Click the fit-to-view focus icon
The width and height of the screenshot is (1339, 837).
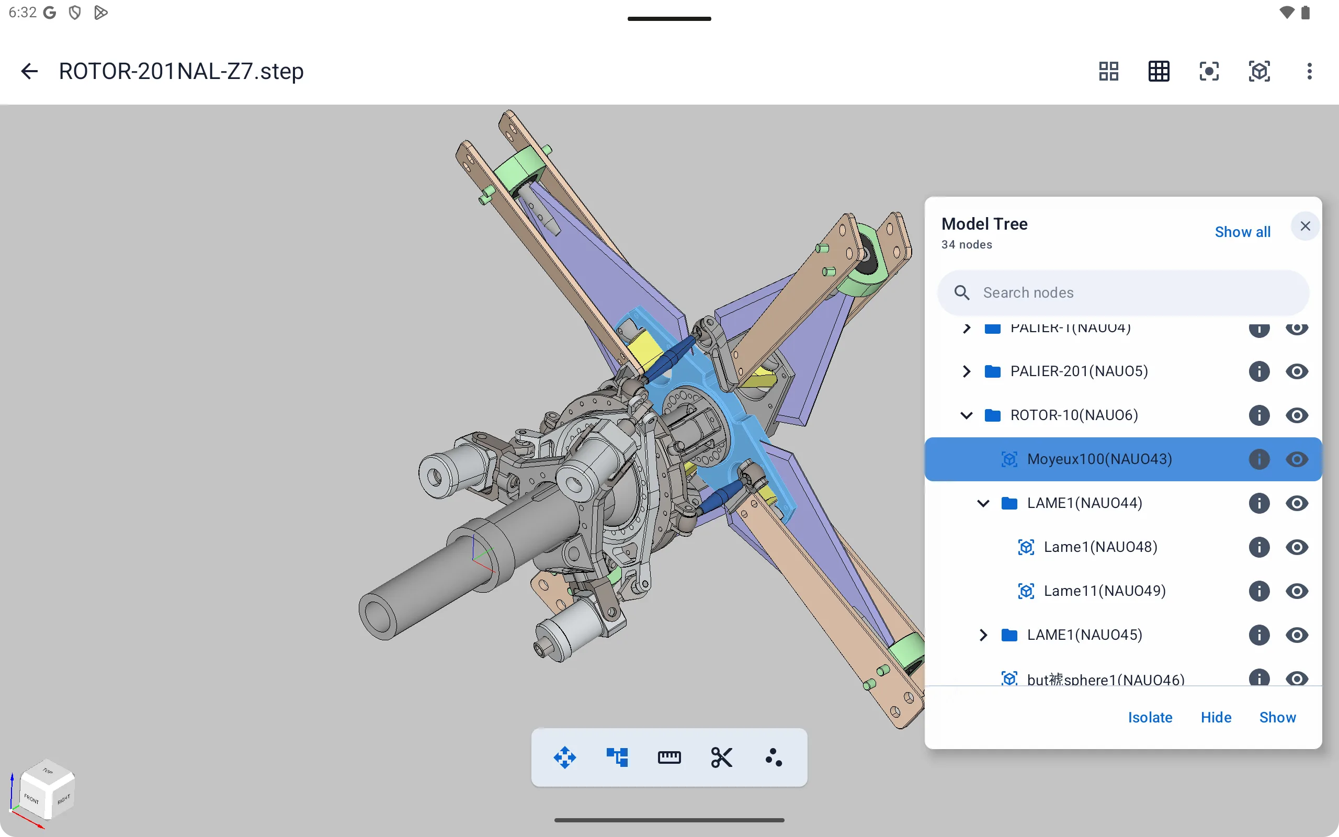click(x=1209, y=72)
